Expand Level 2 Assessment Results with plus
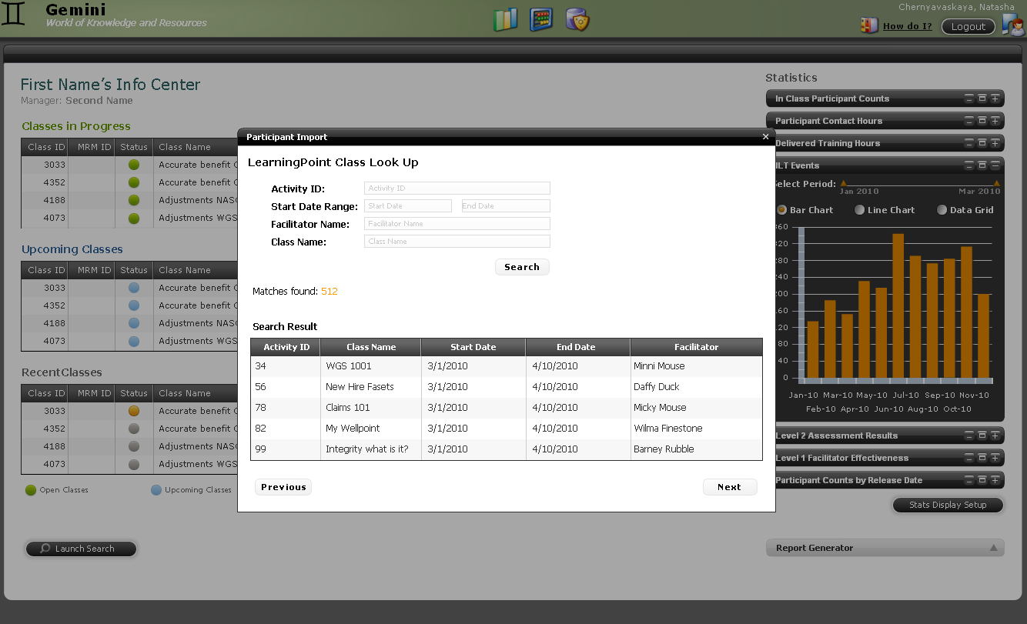This screenshot has width=1027, height=624. pos(995,435)
